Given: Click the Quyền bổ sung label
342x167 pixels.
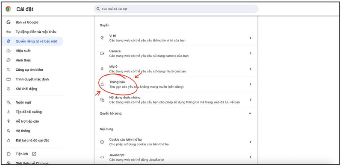Looking at the screenshot, I should [x=111, y=113].
